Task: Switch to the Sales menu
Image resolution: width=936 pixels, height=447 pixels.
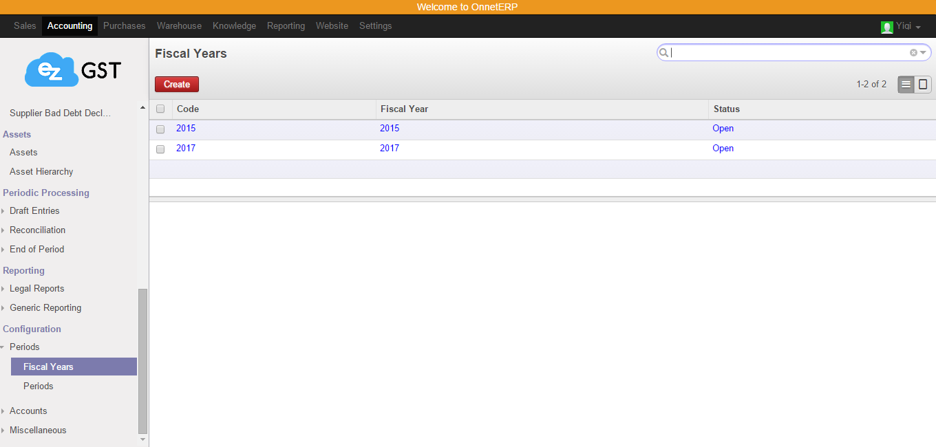Action: point(25,25)
